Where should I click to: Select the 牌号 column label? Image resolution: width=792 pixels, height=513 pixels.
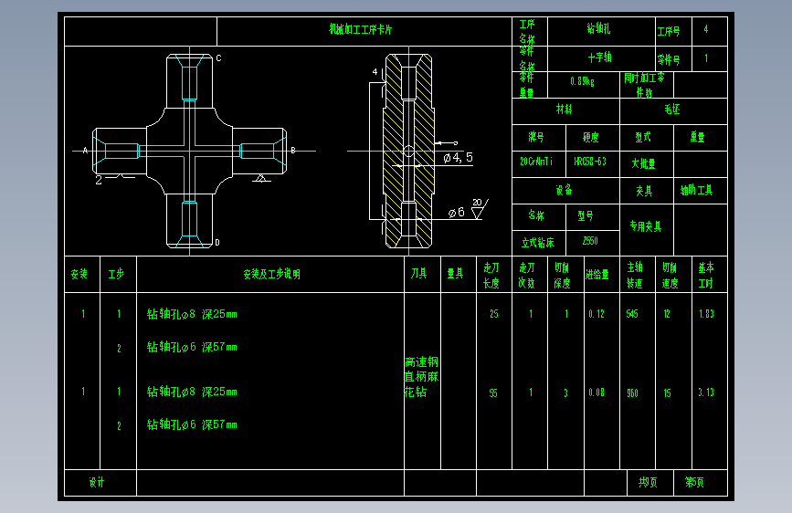pos(536,137)
